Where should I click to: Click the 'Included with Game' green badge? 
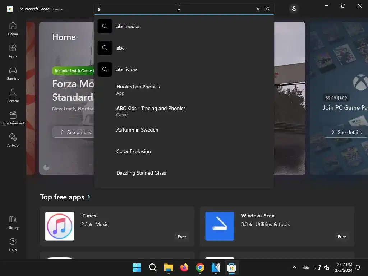coord(73,71)
